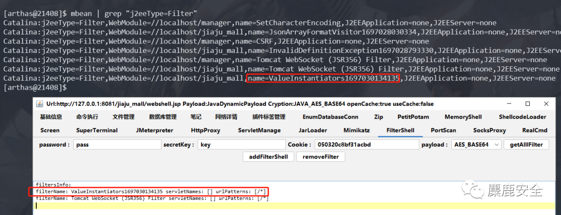Click the addFilterShell button

click(269, 156)
